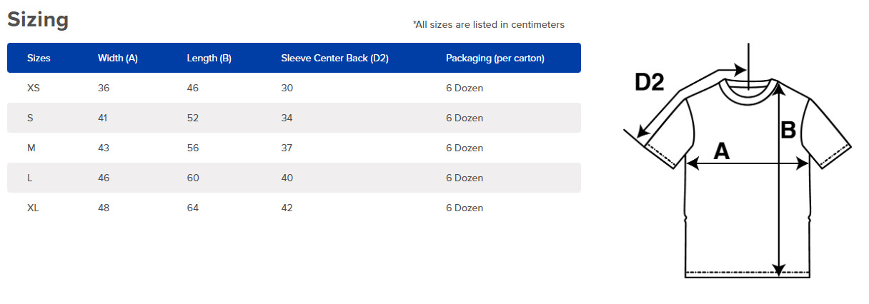The image size is (869, 304).
Task: Click Packaging (per carton) column header
Action: pyautogui.click(x=495, y=59)
